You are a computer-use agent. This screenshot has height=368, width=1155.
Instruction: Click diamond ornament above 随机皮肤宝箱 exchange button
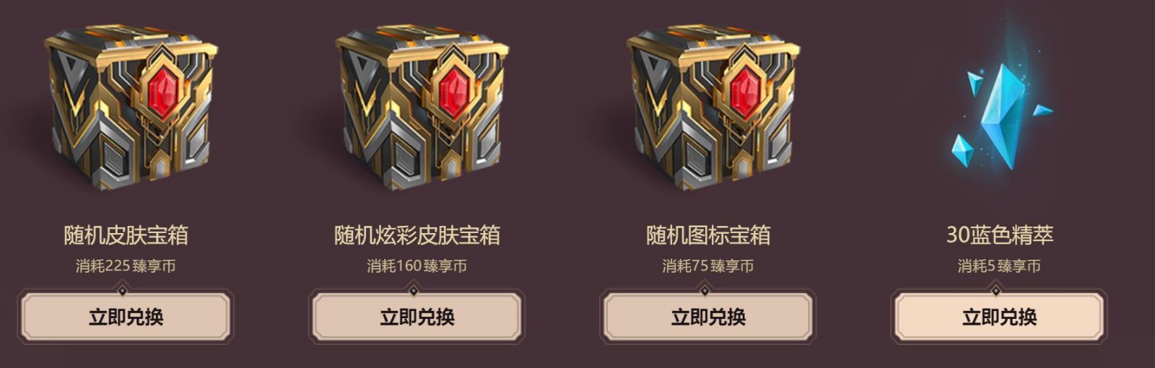(x=123, y=291)
